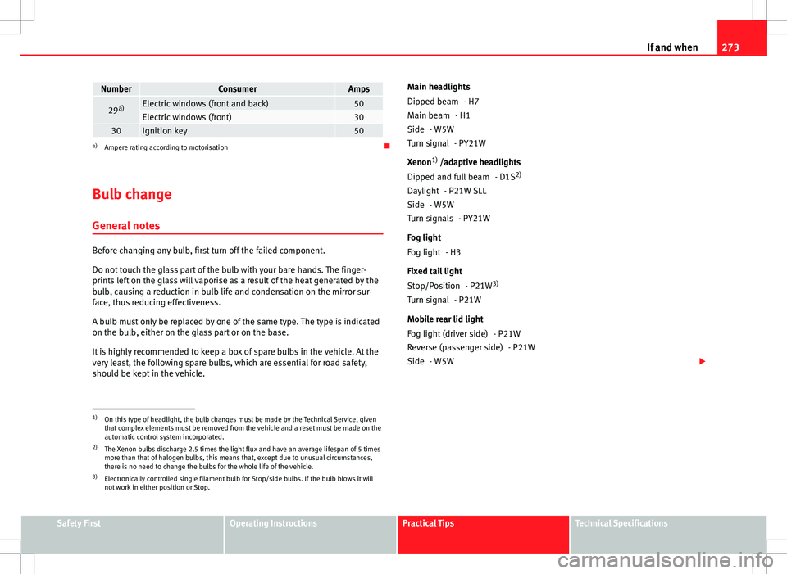The width and height of the screenshot is (787, 574).
Task: Click 'Turn signal - P21W' under Fixed tail light
Action: tap(444, 300)
